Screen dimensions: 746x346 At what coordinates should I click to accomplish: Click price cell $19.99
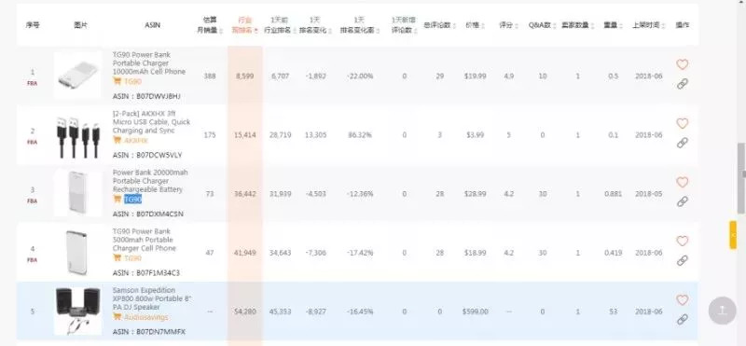475,76
